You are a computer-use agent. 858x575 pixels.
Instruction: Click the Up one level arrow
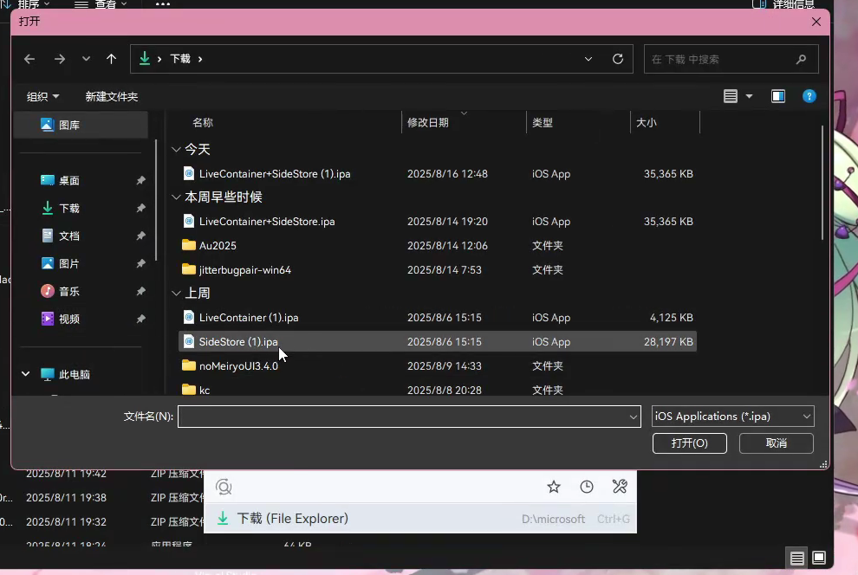point(111,59)
